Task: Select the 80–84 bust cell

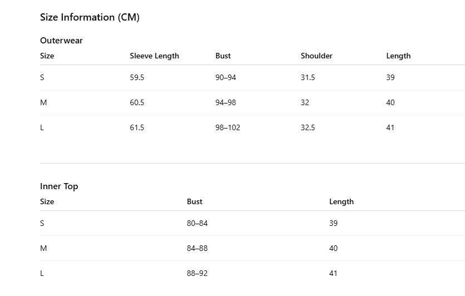Action: tap(197, 223)
